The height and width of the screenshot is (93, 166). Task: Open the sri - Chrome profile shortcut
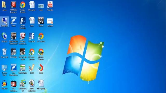41,36
